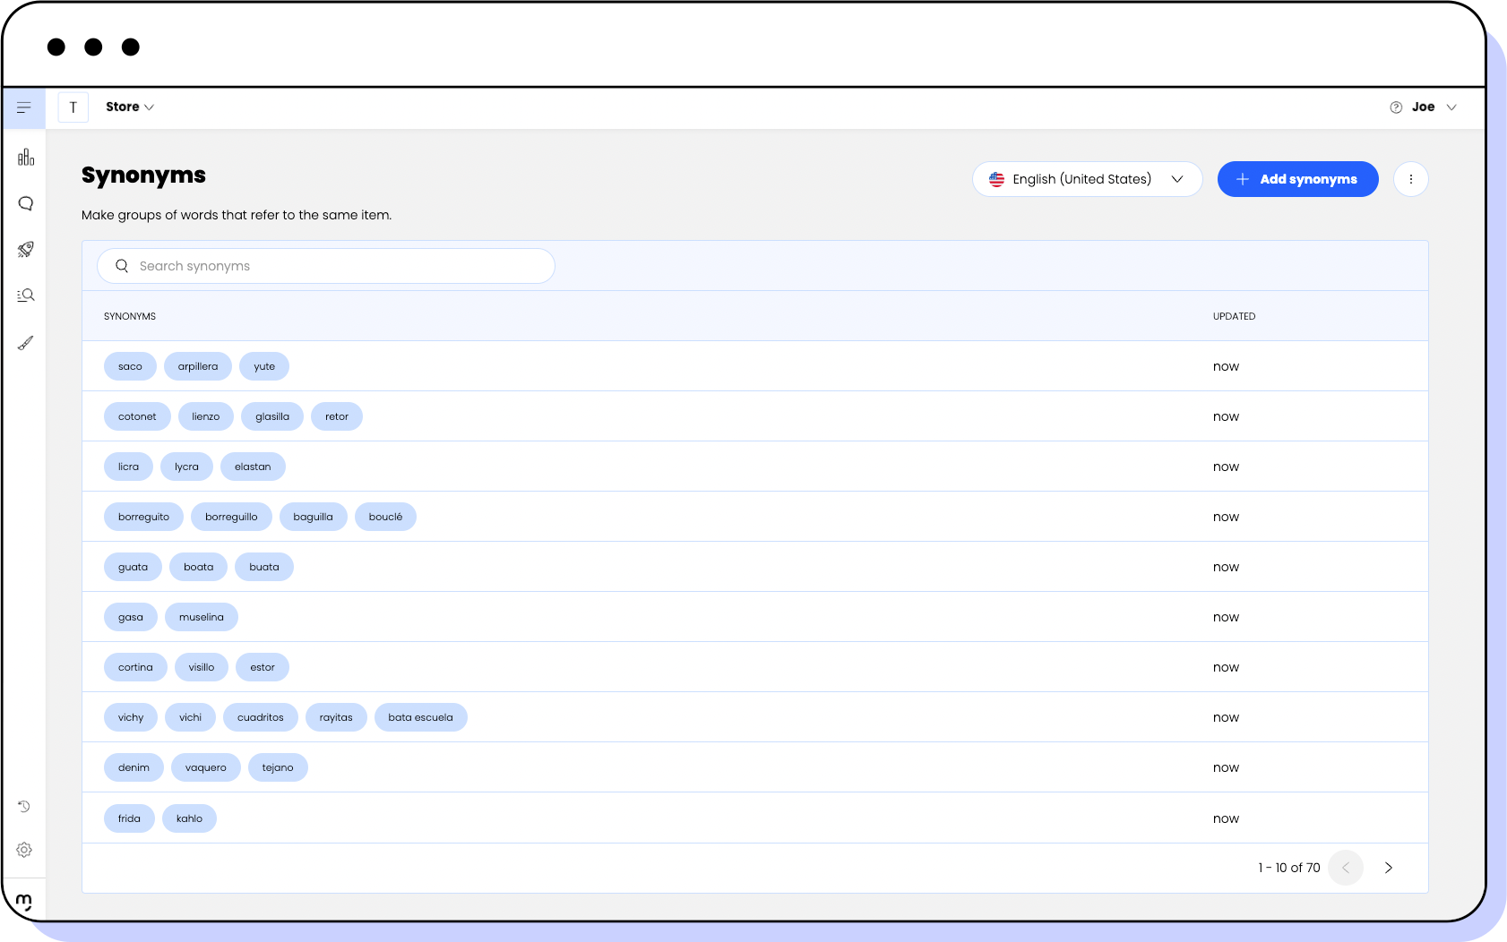Click the rayitas chip

336,717
